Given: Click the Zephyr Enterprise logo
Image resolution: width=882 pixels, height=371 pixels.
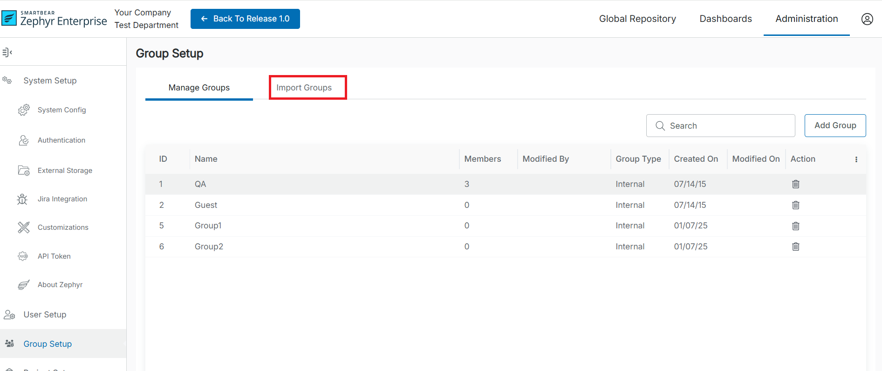Looking at the screenshot, I should tap(54, 19).
